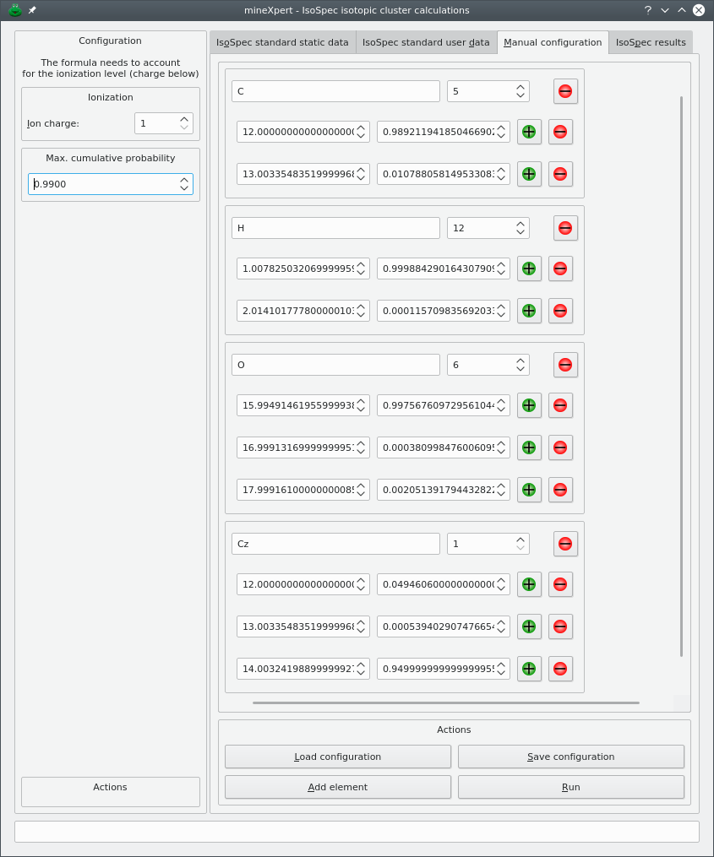Increase the Ion charge value
This screenshot has height=857, width=714.
(x=184, y=119)
